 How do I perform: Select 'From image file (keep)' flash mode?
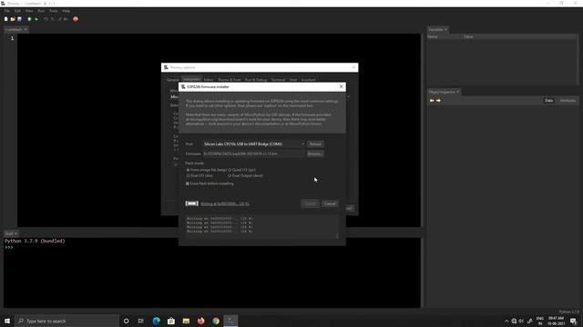207,170
